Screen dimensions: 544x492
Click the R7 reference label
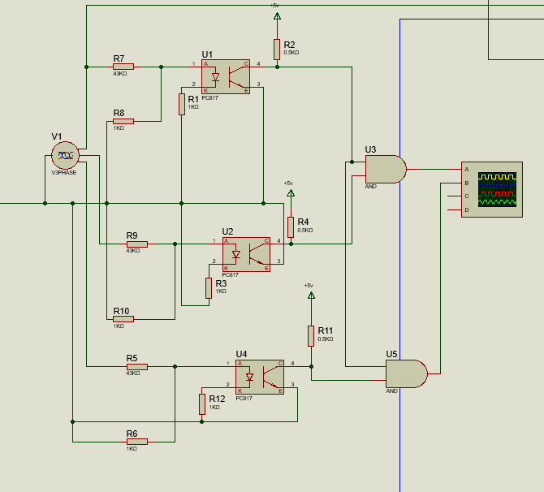click(x=119, y=58)
